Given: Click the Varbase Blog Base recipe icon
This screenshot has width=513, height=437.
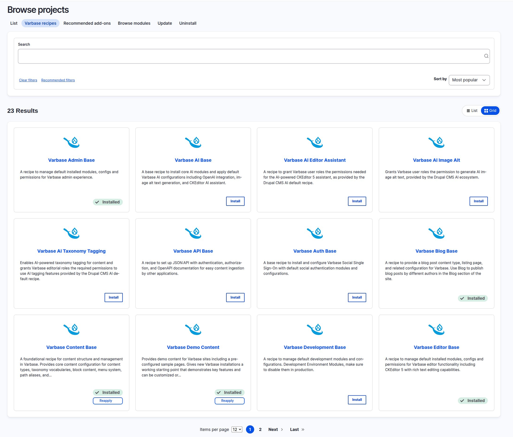Looking at the screenshot, I should tap(436, 233).
